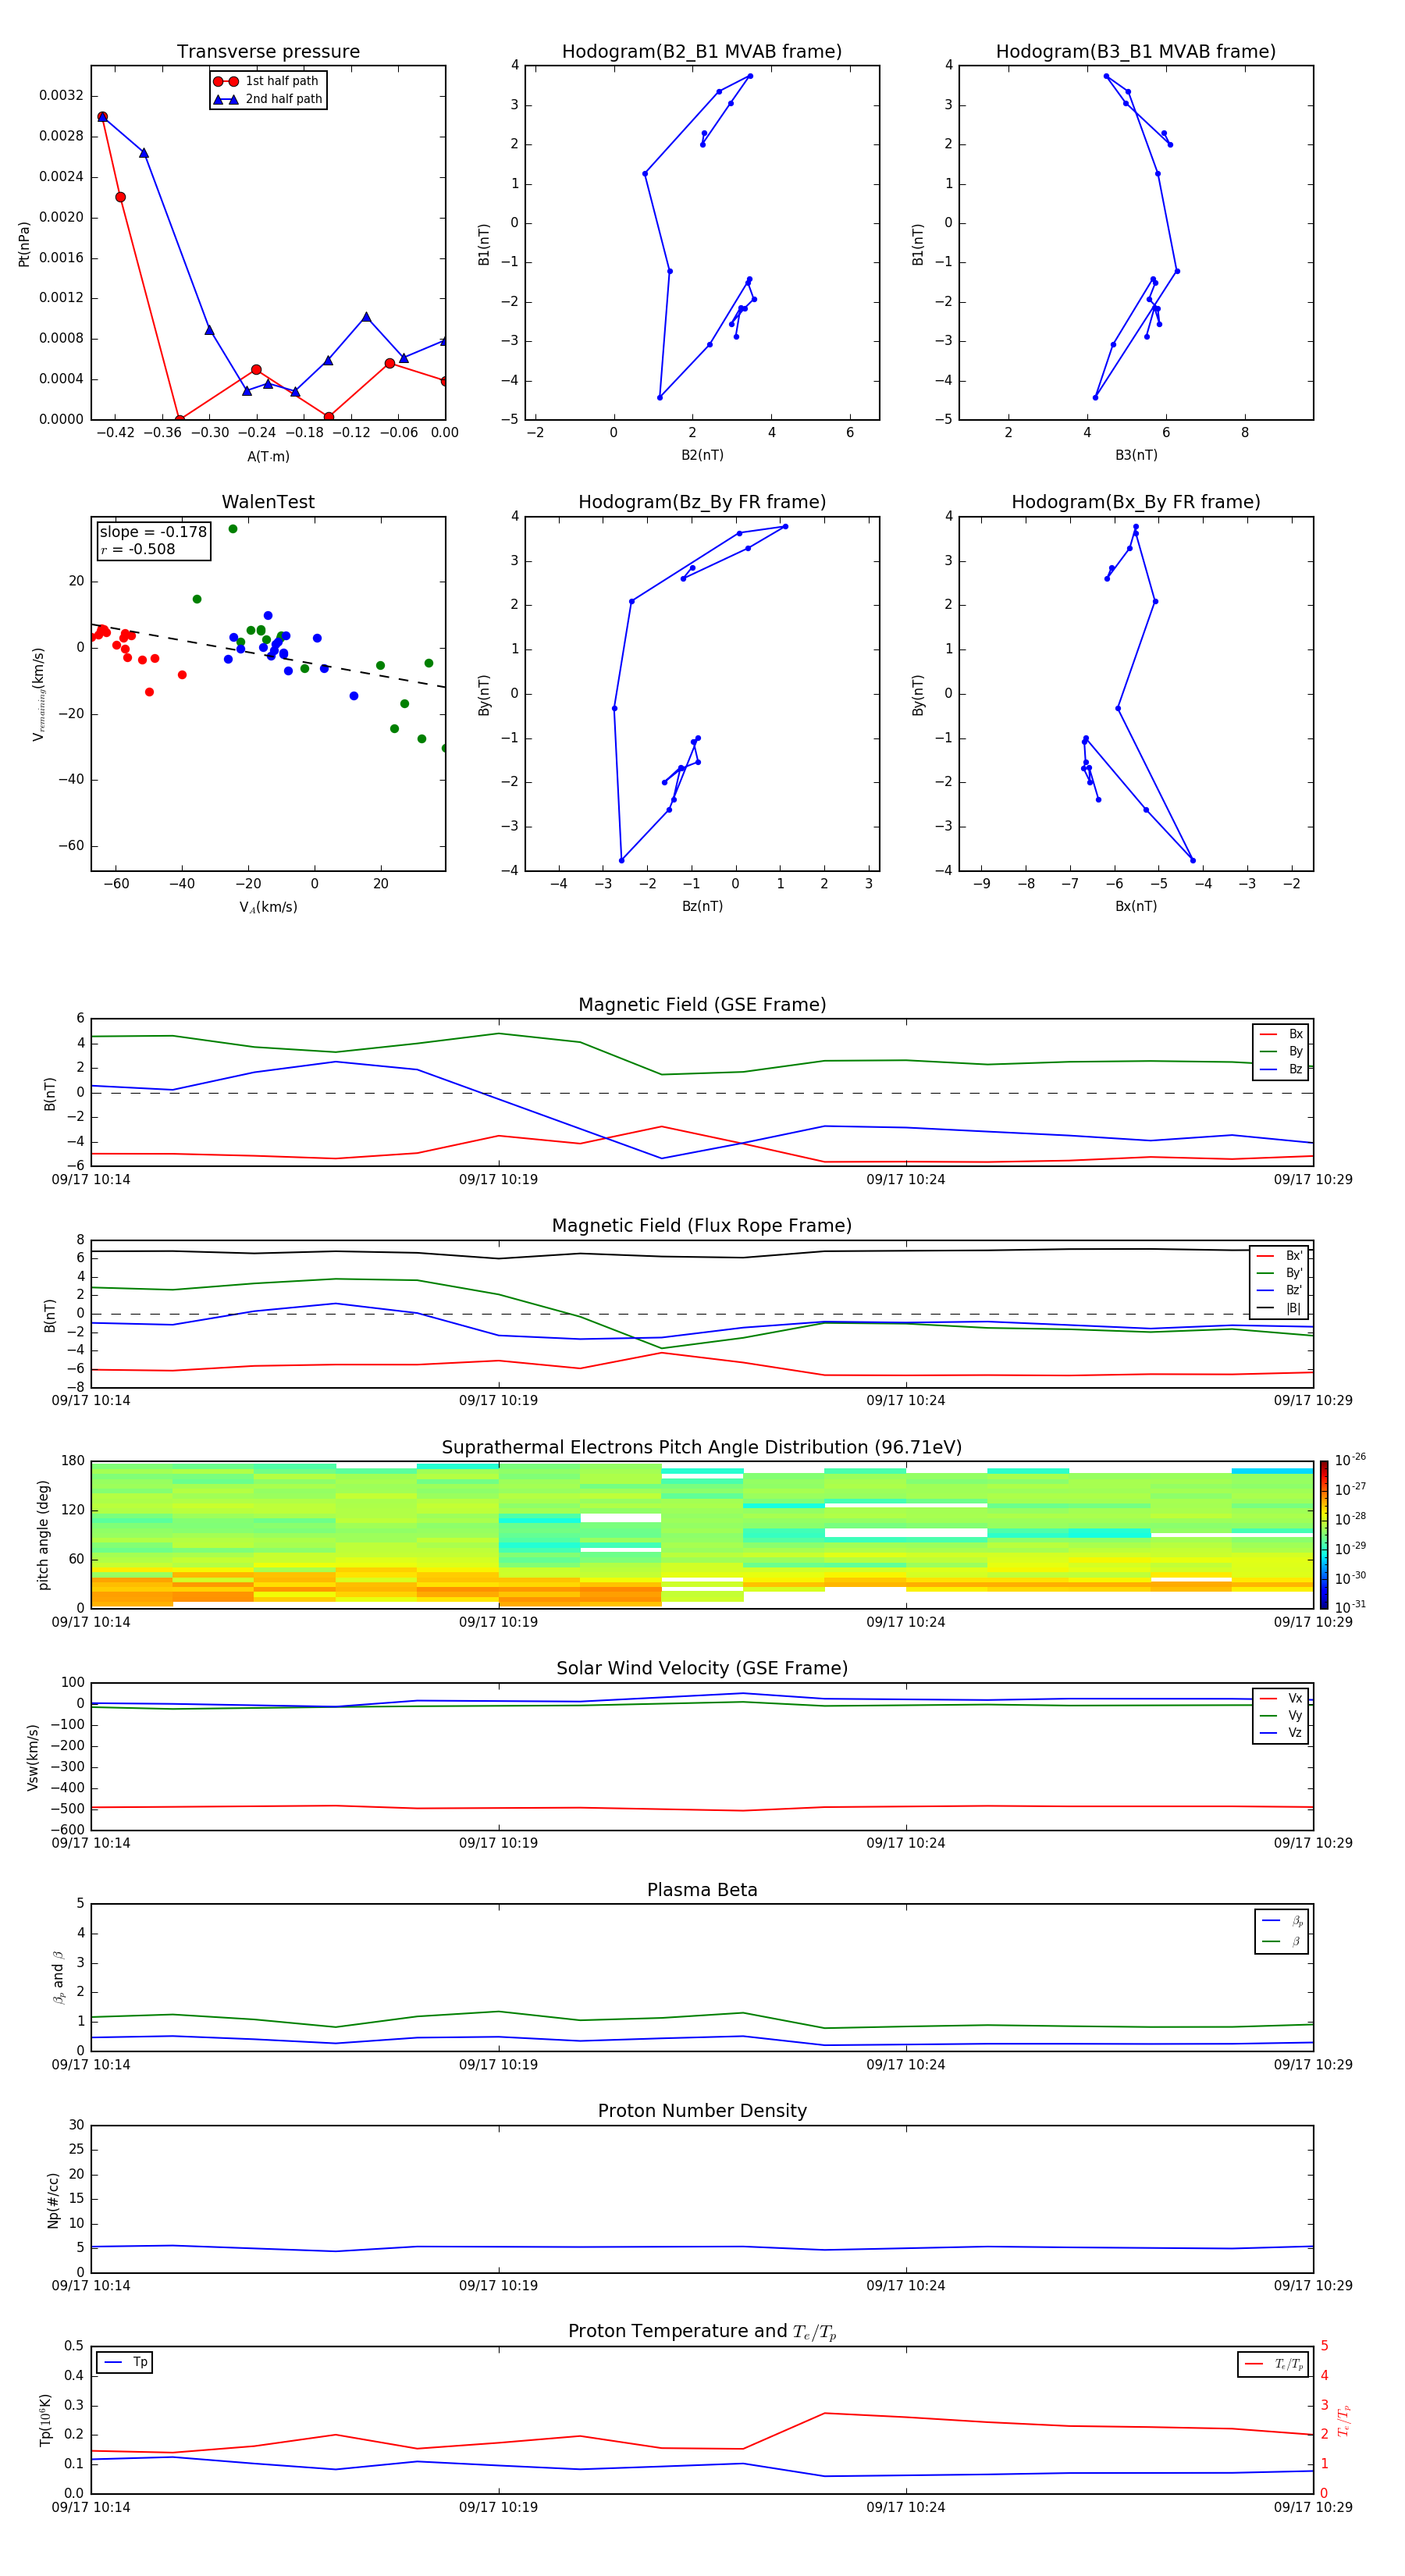The image size is (1405, 2576).
Task: Click the 'Hodogram(B2_B1 MVAB frame)' title
Action: point(702,52)
